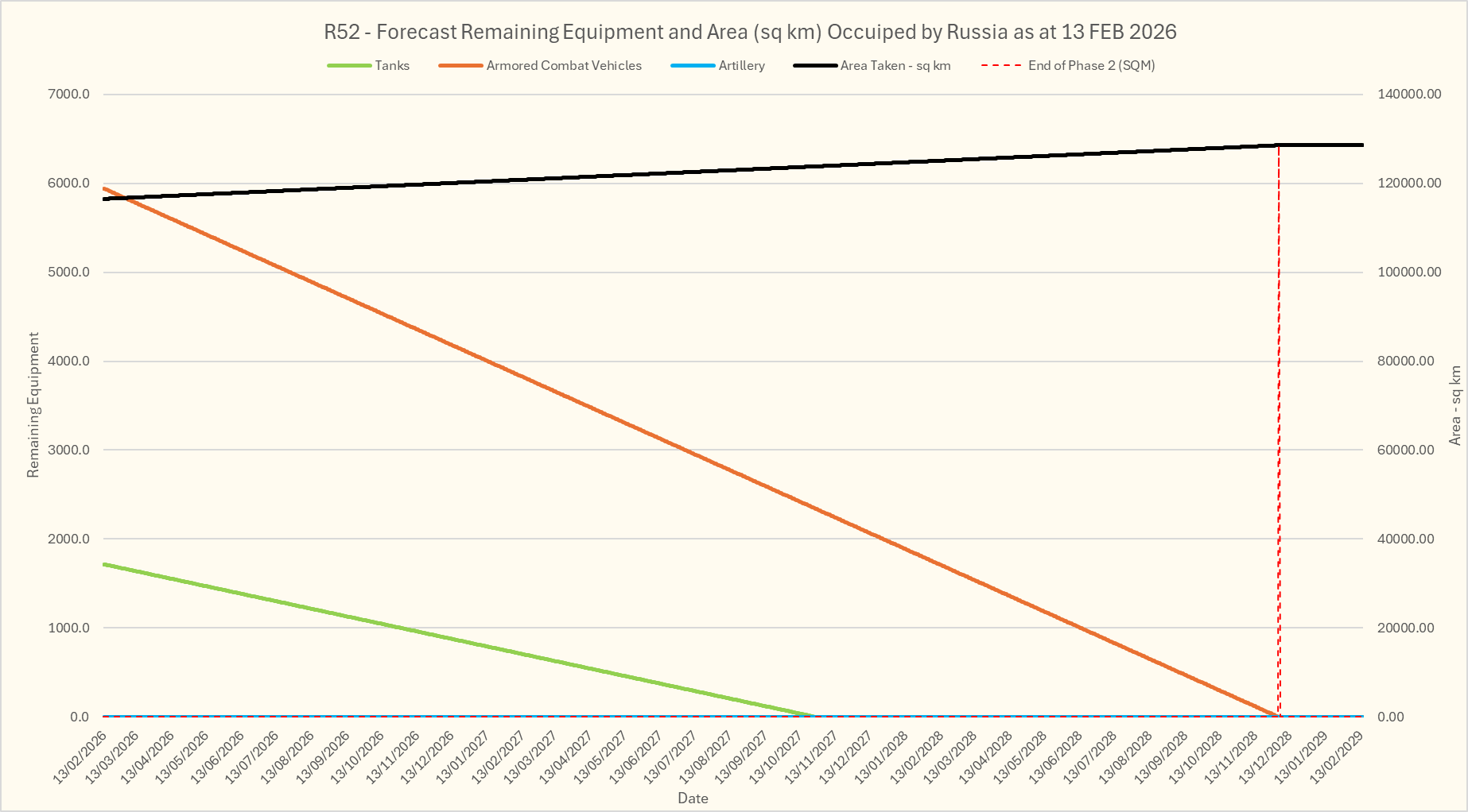Click the Artillery legend label
This screenshot has width=1468, height=812.
741,66
